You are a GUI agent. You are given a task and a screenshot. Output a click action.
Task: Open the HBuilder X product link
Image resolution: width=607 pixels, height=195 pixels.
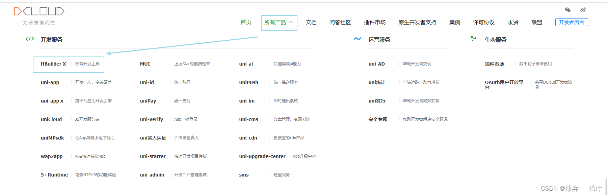(x=53, y=64)
